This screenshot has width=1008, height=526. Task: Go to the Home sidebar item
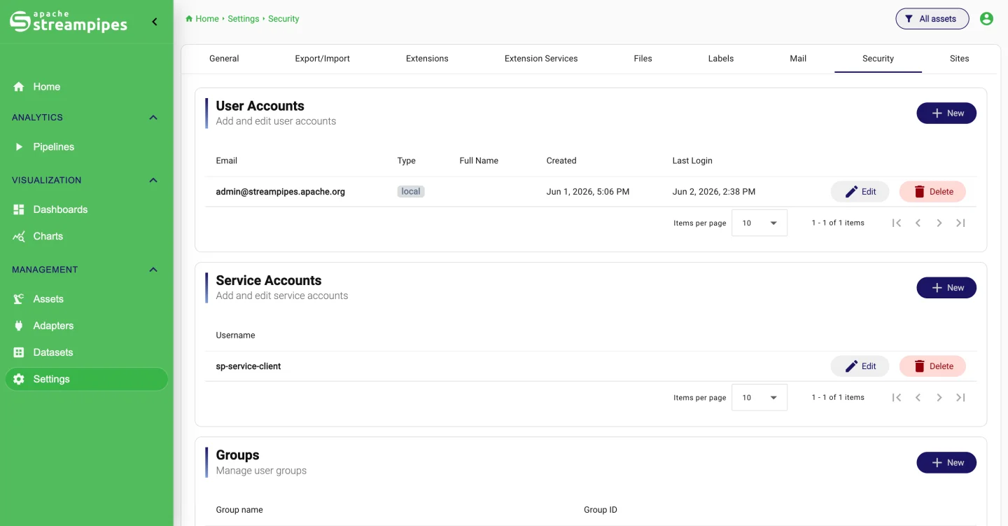point(86,87)
